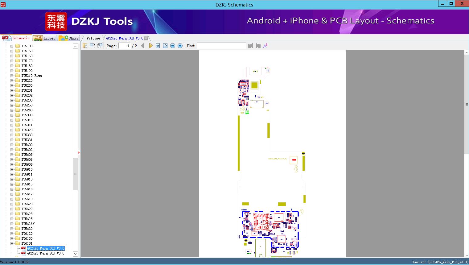This screenshot has width=469, height=265.
Task: Click zoom in plus icon
Action: (x=180, y=46)
